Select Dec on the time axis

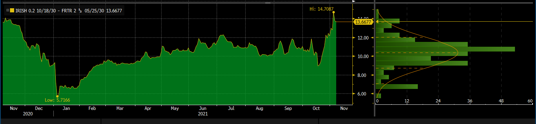click(39, 108)
